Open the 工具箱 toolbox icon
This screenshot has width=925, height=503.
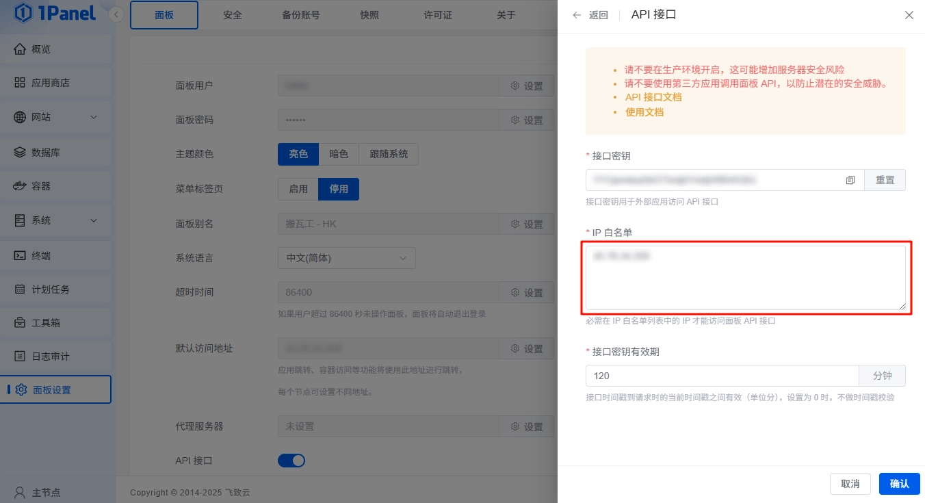[x=20, y=322]
